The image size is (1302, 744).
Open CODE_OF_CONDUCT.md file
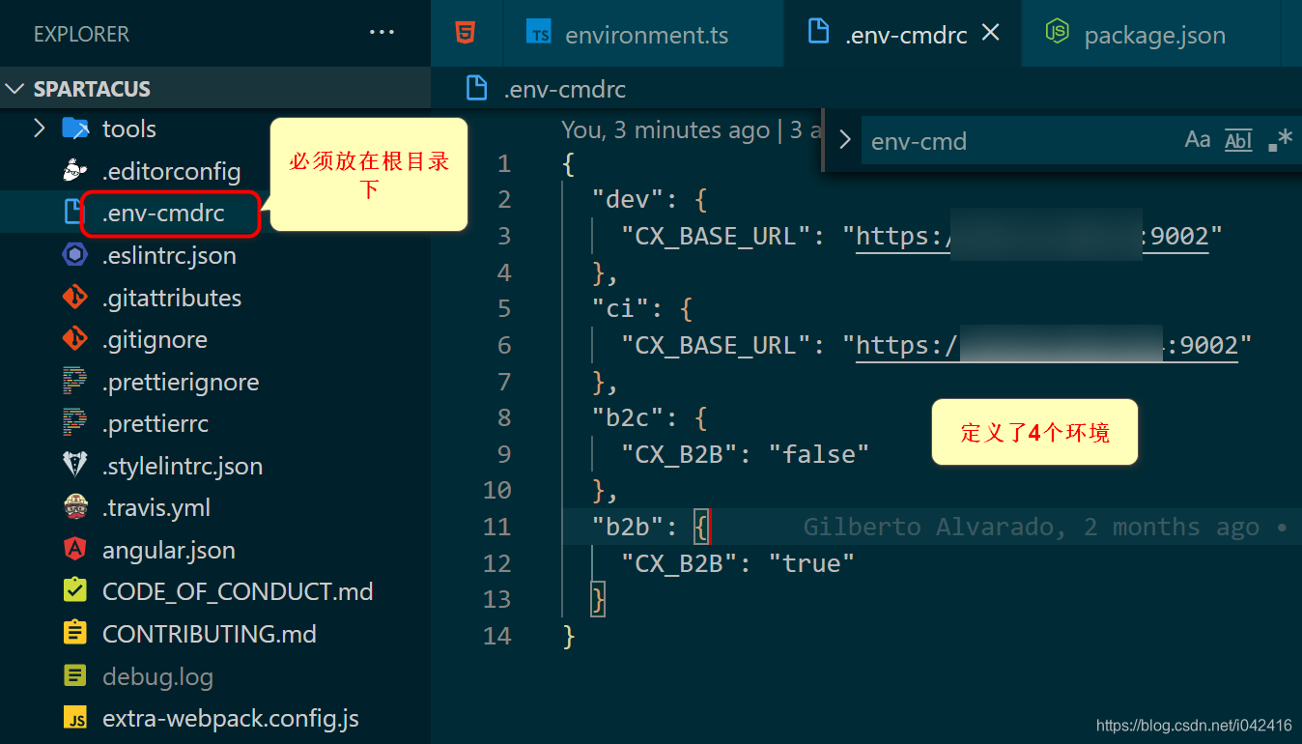pos(238,592)
